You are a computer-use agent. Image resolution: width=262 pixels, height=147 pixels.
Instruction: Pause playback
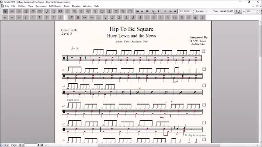click(x=159, y=11)
